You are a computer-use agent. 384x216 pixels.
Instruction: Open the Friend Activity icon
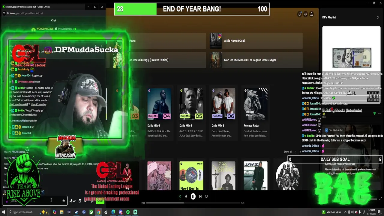(x=305, y=14)
